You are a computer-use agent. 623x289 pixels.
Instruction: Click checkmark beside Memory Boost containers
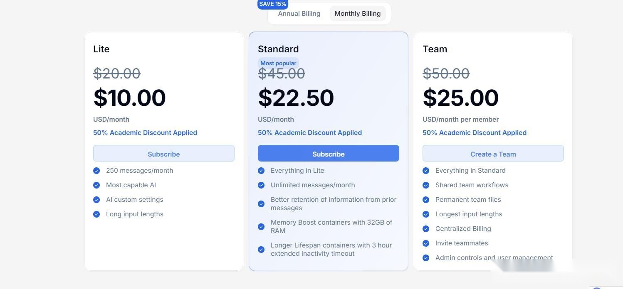click(x=261, y=227)
